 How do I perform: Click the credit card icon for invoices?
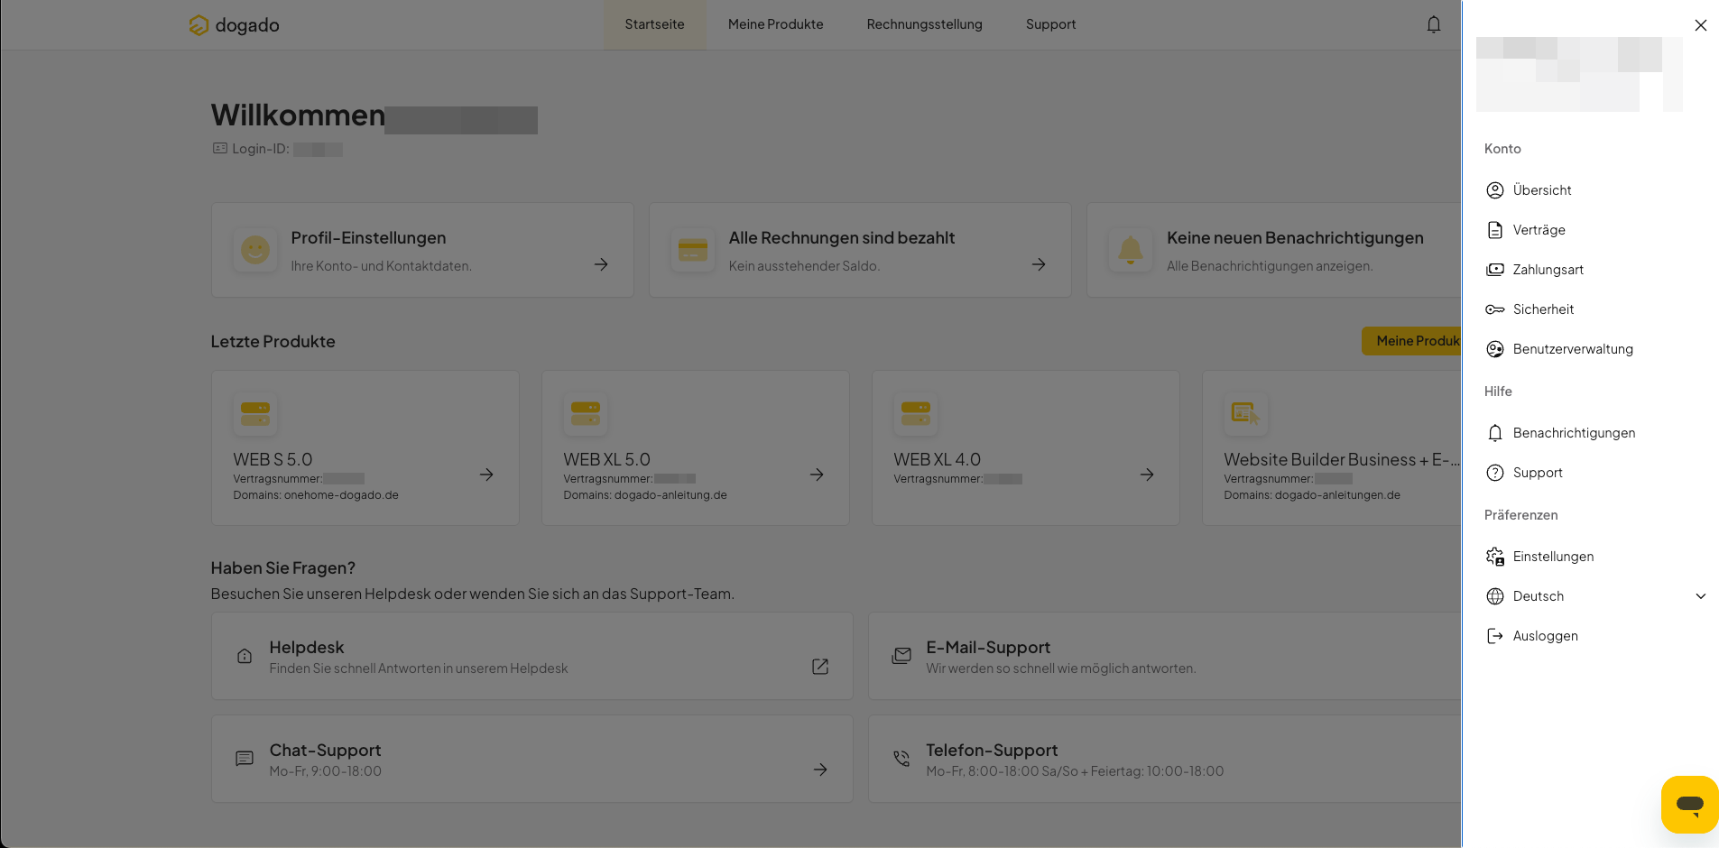tap(693, 250)
